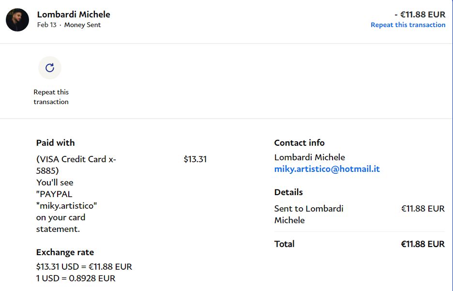Click the "Contact info" heading
The height and width of the screenshot is (291, 453).
pyautogui.click(x=299, y=143)
